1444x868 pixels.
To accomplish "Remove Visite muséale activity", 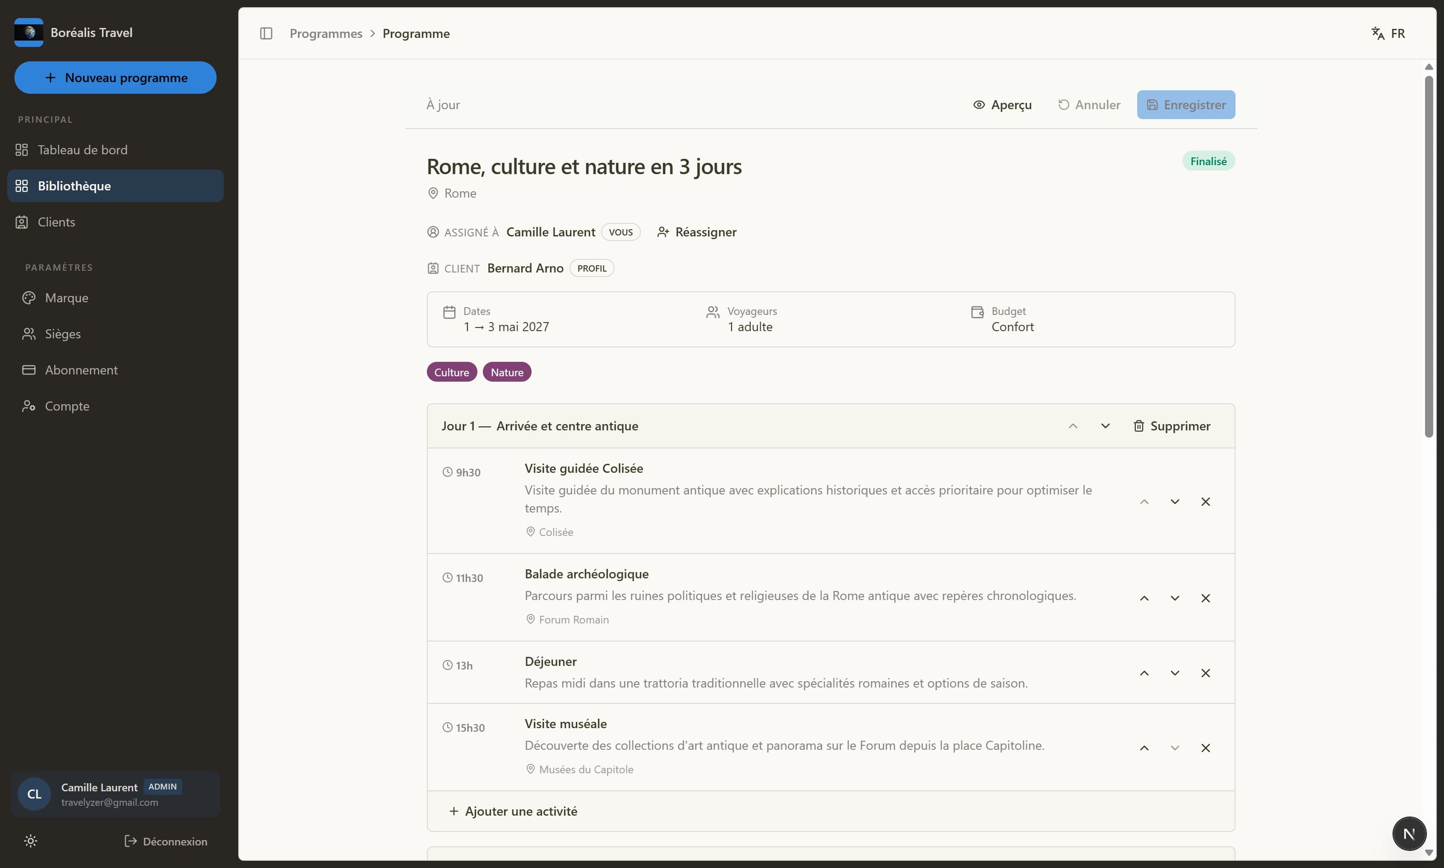I will [1205, 748].
